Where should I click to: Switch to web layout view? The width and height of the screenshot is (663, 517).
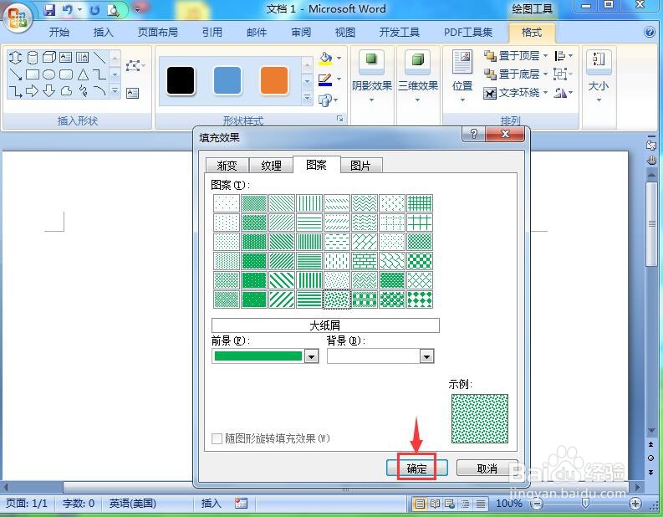pos(450,504)
